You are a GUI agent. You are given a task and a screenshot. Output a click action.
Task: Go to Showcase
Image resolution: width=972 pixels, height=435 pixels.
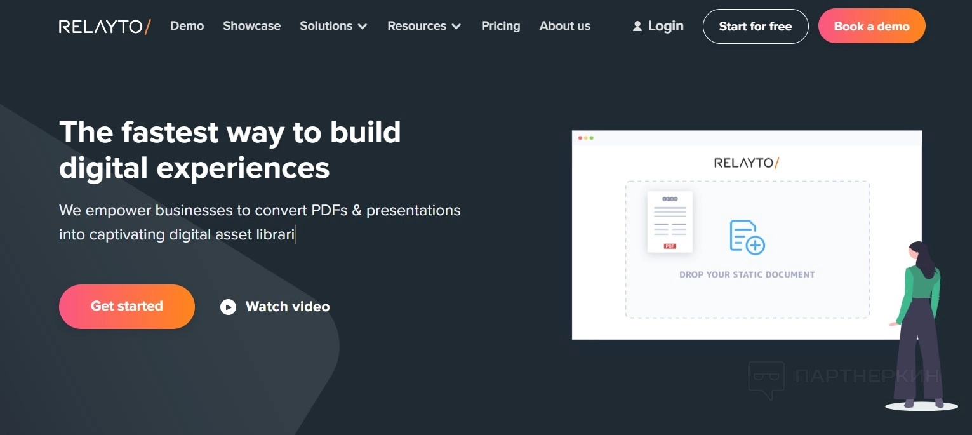pyautogui.click(x=251, y=26)
